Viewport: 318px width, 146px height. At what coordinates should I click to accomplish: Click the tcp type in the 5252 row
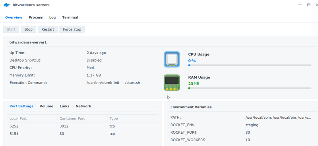tap(112, 126)
